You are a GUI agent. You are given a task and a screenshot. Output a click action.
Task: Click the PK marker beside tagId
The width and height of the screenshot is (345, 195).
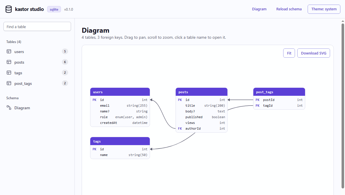tap(258, 106)
